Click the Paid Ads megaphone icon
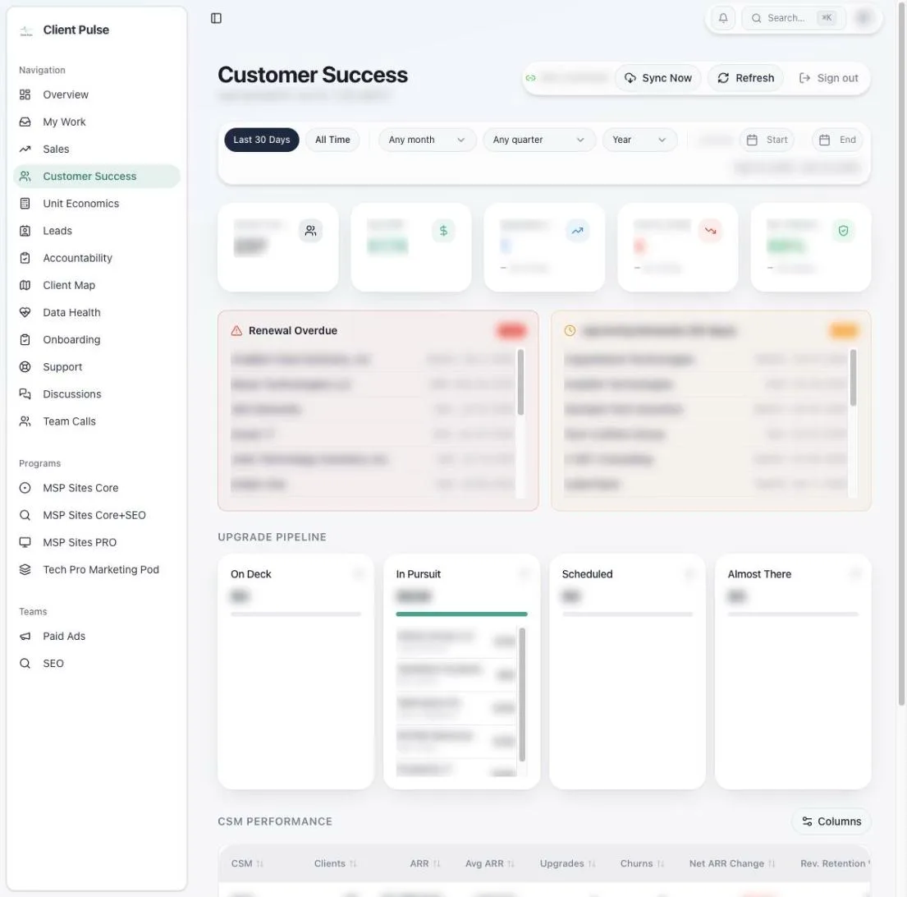 click(x=25, y=636)
